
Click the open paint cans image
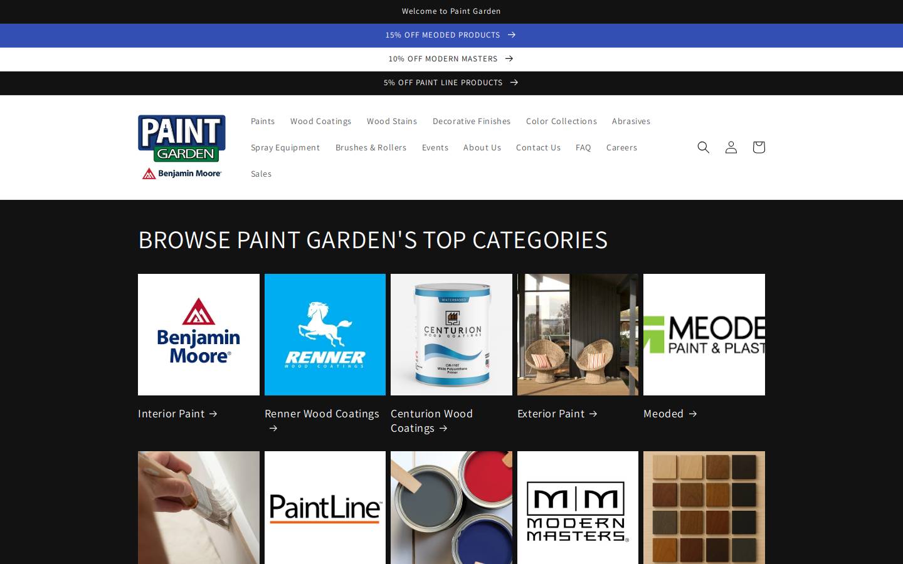(x=451, y=508)
